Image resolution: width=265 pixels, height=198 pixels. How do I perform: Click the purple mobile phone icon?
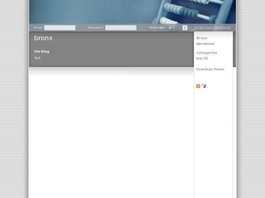coord(204,86)
